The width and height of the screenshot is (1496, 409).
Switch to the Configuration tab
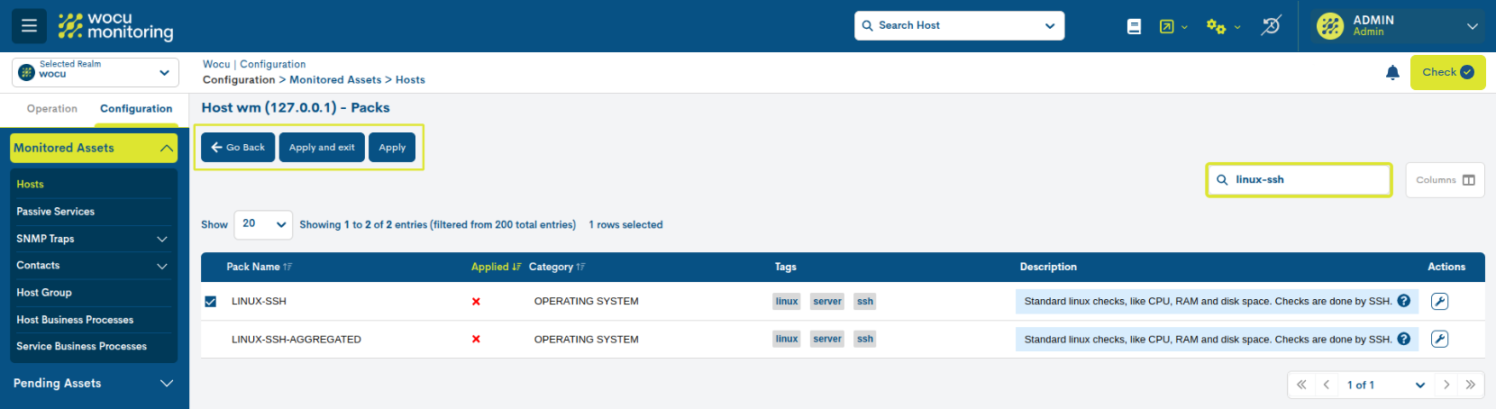pos(136,109)
